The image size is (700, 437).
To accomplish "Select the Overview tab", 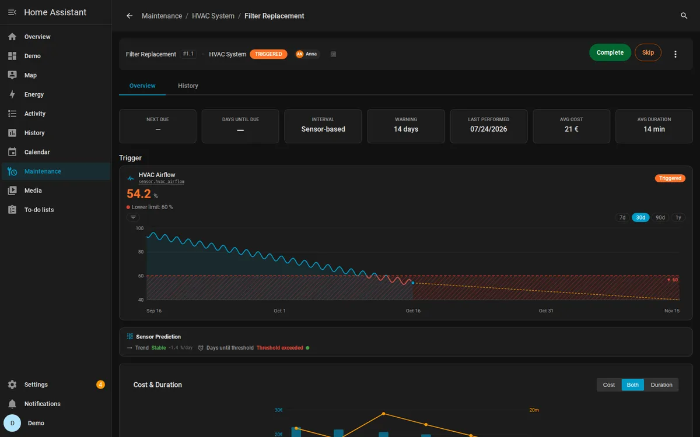I will pos(142,86).
